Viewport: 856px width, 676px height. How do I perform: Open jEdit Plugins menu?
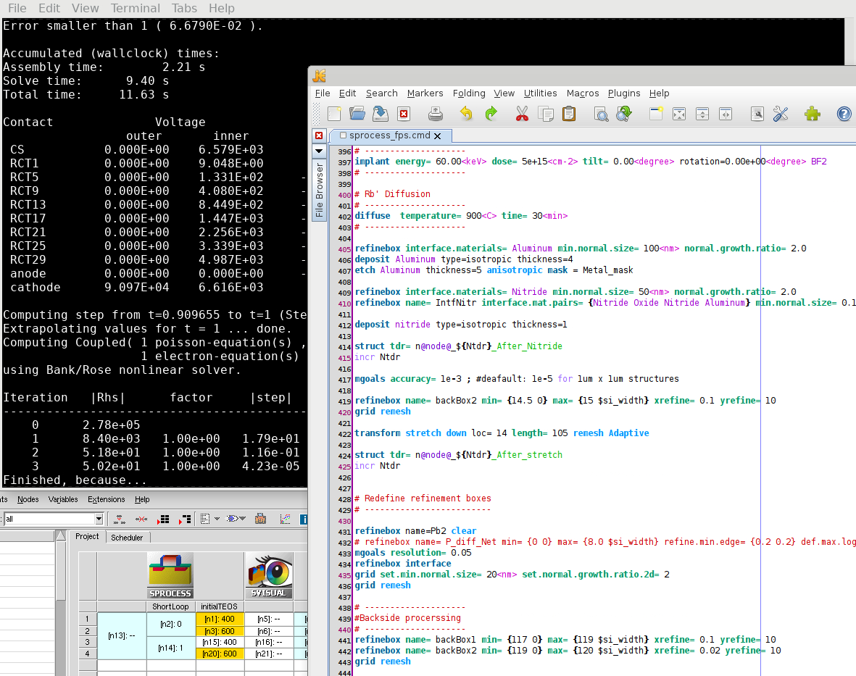click(x=624, y=93)
